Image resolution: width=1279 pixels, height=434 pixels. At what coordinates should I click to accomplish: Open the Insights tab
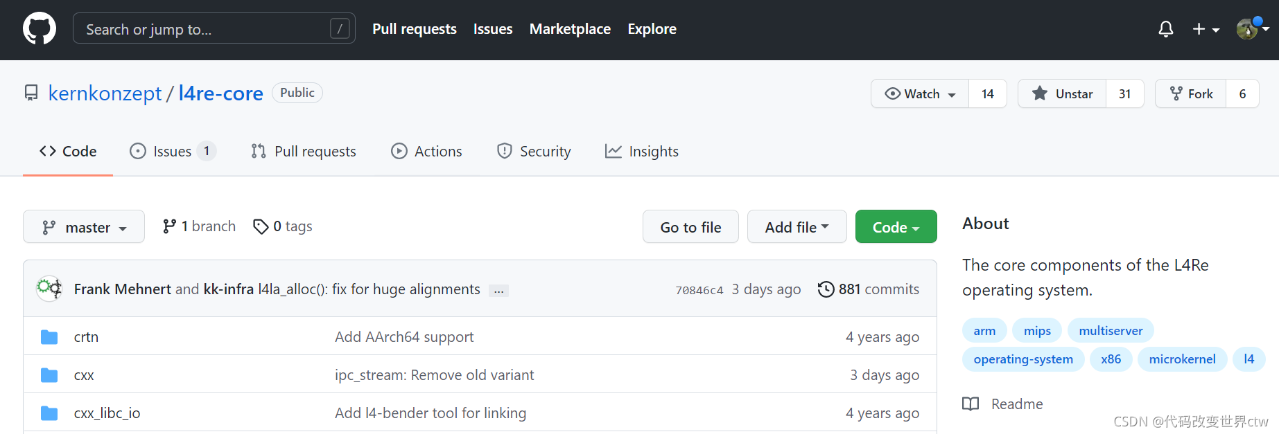tap(642, 152)
